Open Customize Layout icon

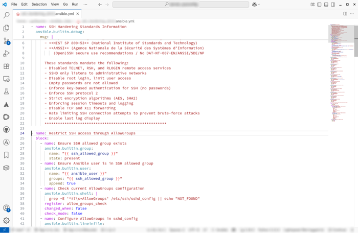[312, 4]
